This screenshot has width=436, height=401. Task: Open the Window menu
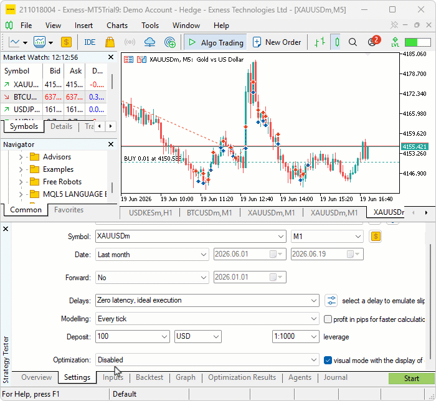click(x=186, y=26)
